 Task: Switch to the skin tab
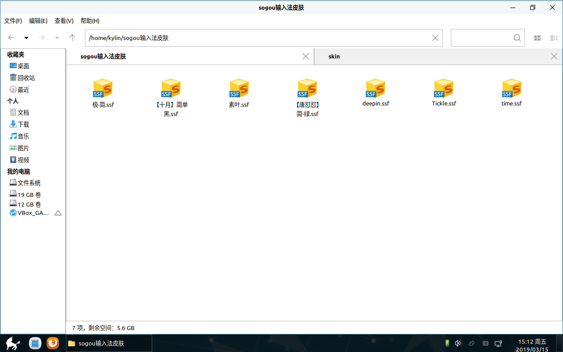(439, 56)
